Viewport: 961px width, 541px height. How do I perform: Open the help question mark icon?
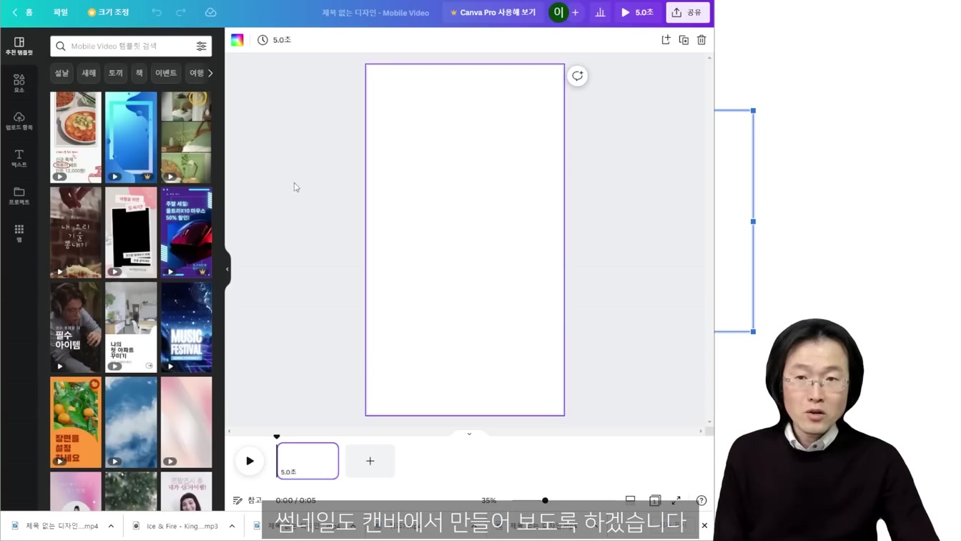pos(701,500)
